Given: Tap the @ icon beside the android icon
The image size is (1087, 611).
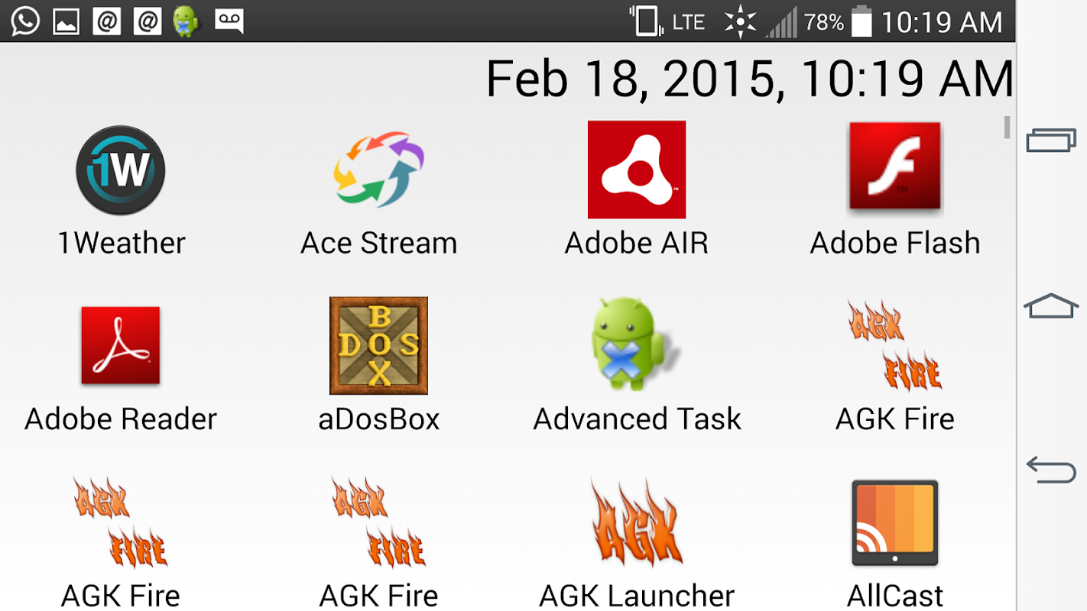Looking at the screenshot, I should (147, 22).
